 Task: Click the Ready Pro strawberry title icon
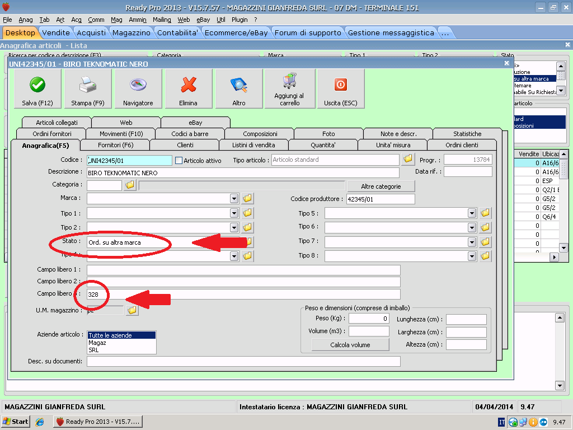click(6, 7)
